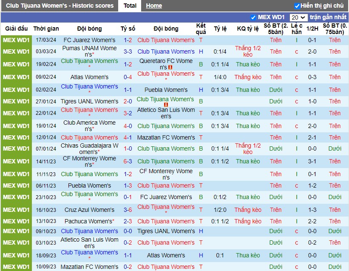Open Tigres UANL Women's on 09/10/23
This screenshot has width=349, height=271.
coord(166,231)
